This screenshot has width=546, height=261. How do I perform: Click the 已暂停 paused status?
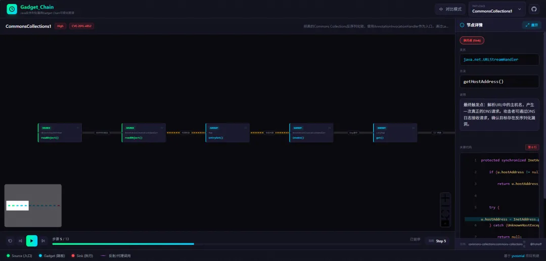tap(415, 239)
